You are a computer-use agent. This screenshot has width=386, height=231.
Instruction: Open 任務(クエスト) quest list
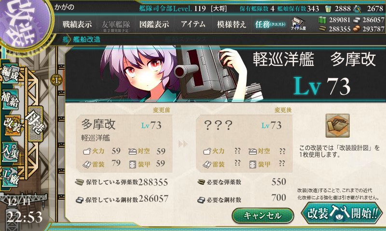coord(270,24)
